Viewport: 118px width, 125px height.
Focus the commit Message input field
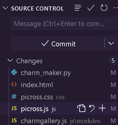(64, 24)
